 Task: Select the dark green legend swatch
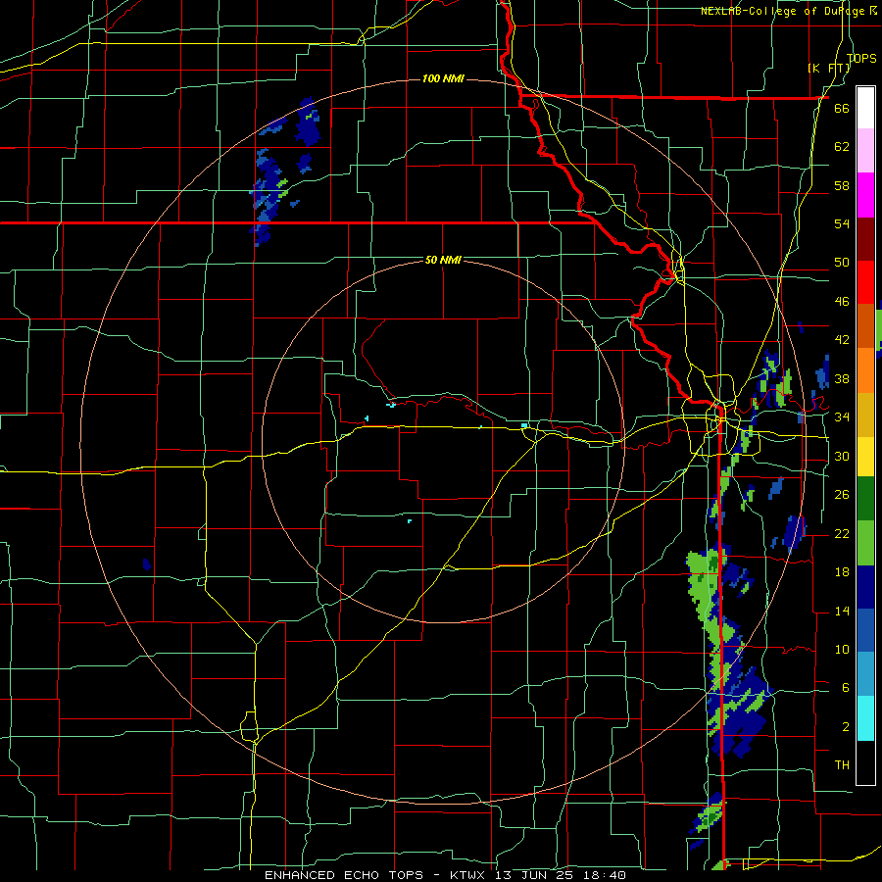click(x=865, y=499)
